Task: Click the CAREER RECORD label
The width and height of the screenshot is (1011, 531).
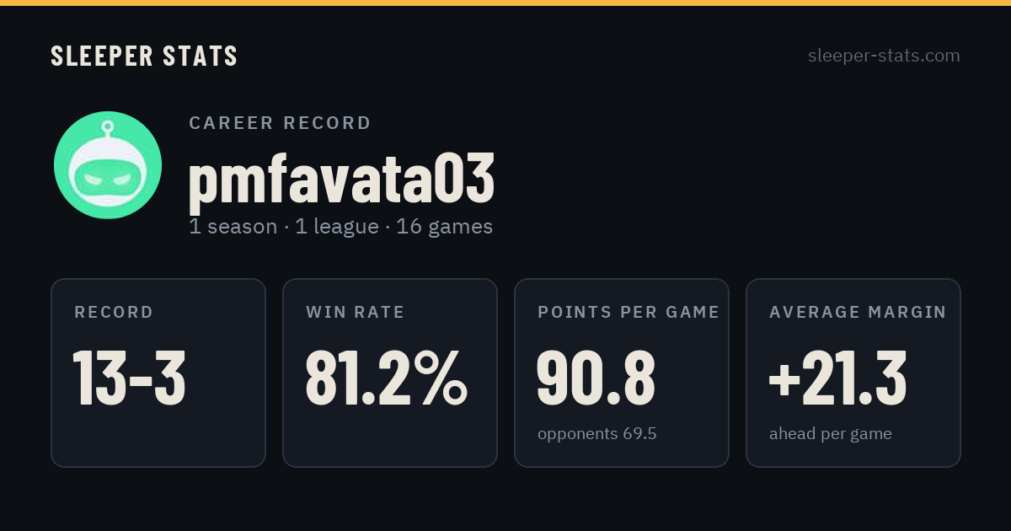Action: (280, 123)
